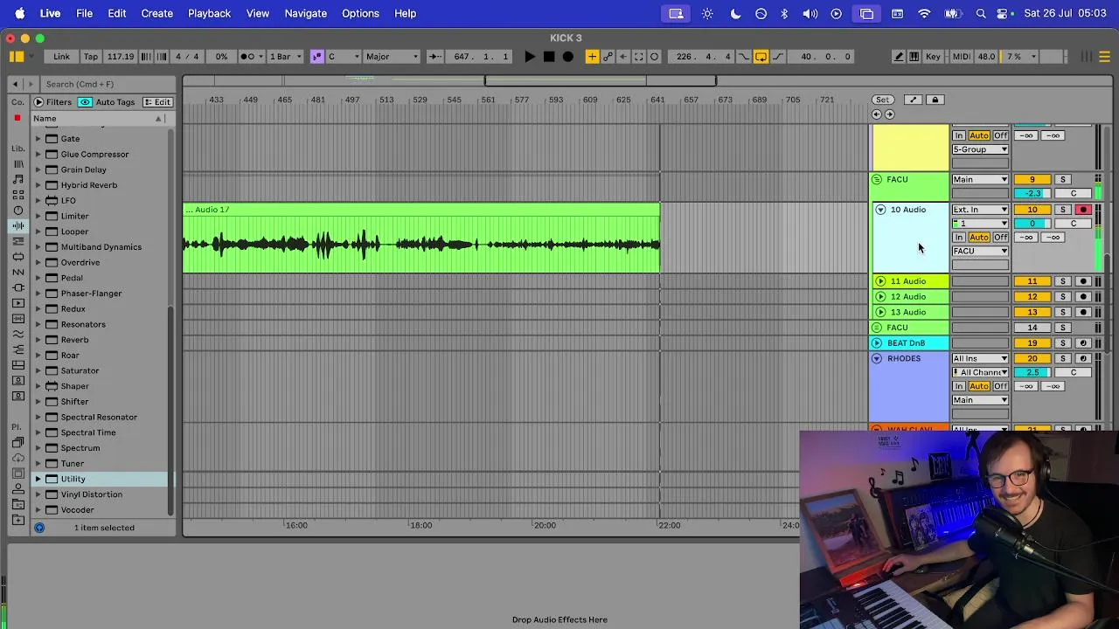Toggle Automation Arm button
The image size is (1119, 629).
(x=608, y=57)
